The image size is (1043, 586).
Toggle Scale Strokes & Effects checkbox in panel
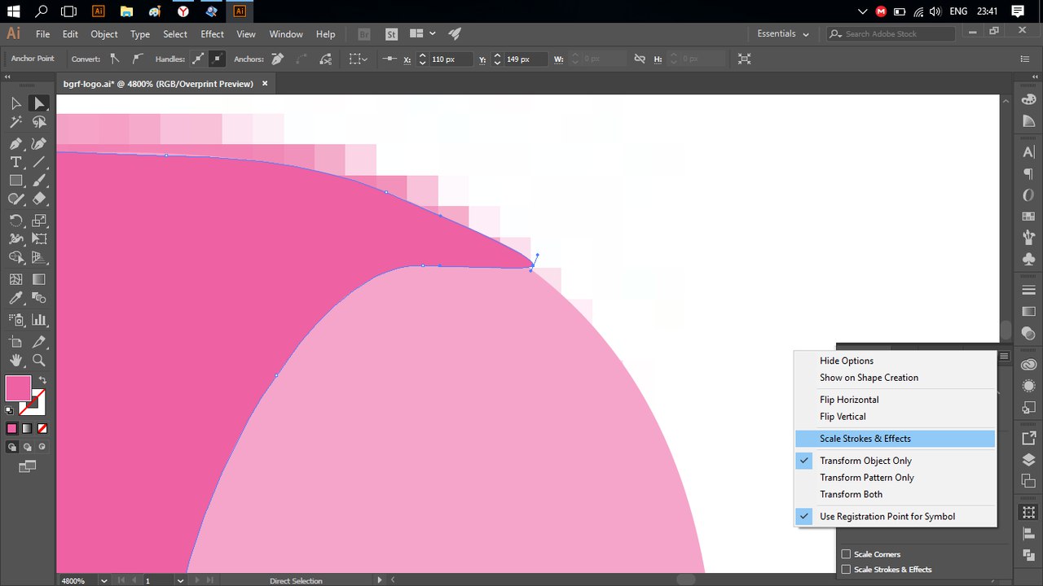pos(846,570)
